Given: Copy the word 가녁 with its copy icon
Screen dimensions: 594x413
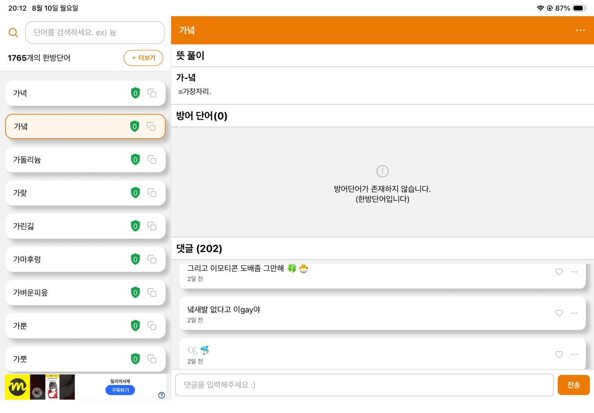Looking at the screenshot, I should coord(152,93).
